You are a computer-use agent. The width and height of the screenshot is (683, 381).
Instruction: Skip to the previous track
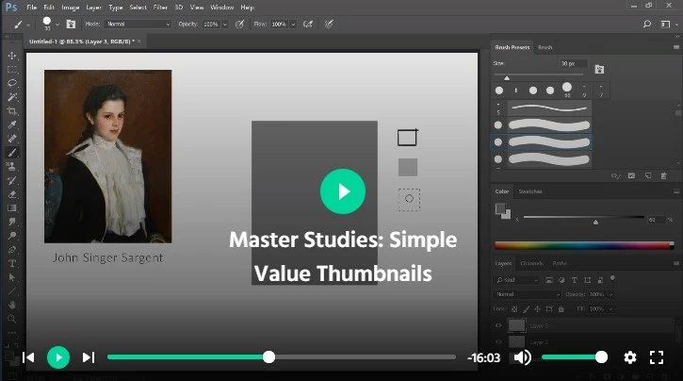tap(28, 357)
